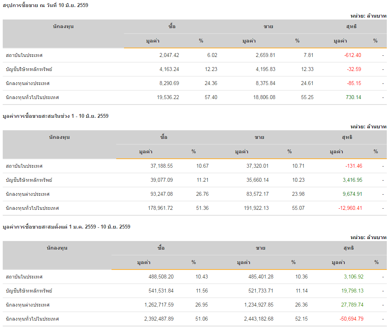Image resolution: width=388 pixels, height=328 pixels.
Task: Click the net value "27,789.74"
Action: click(353, 305)
